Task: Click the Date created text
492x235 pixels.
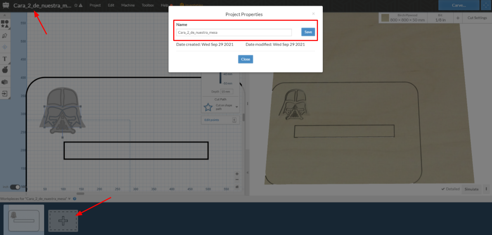Action: click(x=205, y=45)
